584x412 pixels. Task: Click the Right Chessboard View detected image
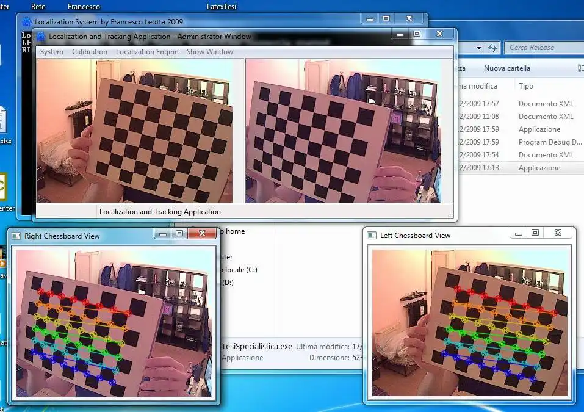(114, 323)
